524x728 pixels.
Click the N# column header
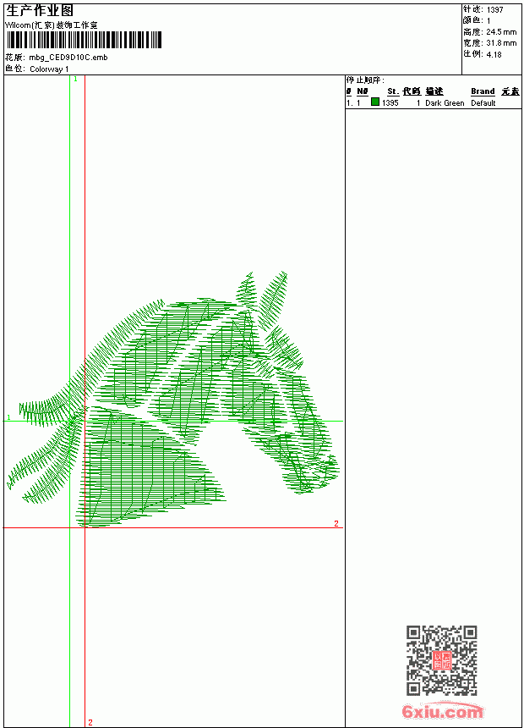click(x=363, y=91)
